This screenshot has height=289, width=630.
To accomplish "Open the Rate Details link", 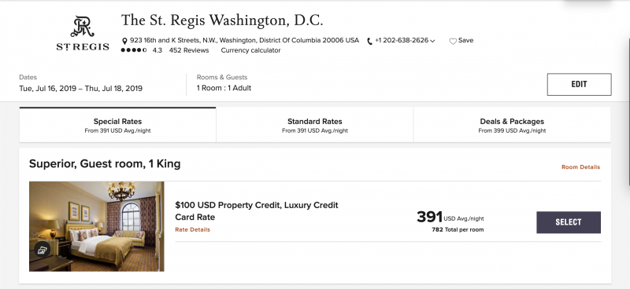I will 192,229.
